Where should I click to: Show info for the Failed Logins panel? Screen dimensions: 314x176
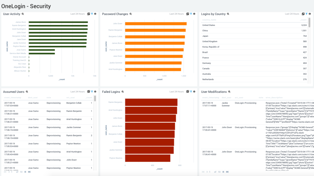[194, 92]
